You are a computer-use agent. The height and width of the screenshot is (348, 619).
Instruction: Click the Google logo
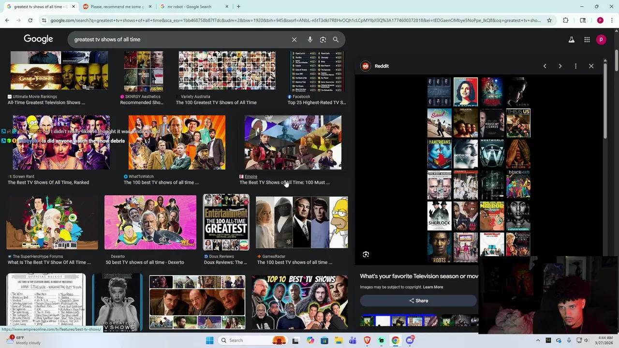(x=38, y=39)
